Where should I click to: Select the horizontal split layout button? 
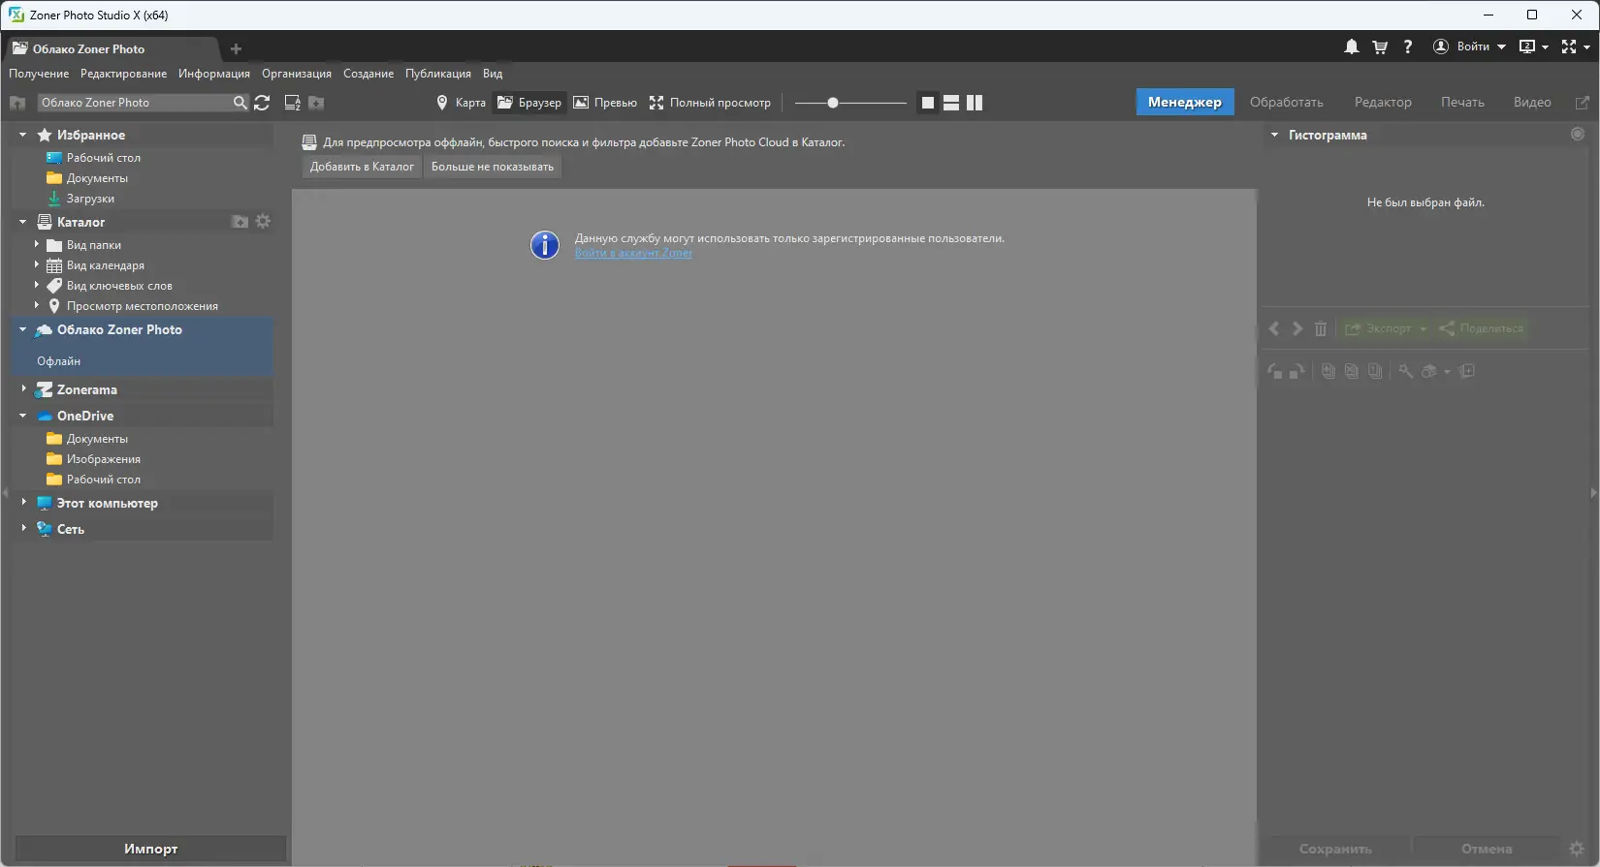click(951, 103)
